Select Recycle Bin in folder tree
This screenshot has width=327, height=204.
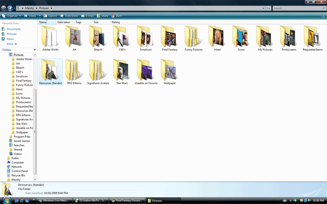point(16,175)
